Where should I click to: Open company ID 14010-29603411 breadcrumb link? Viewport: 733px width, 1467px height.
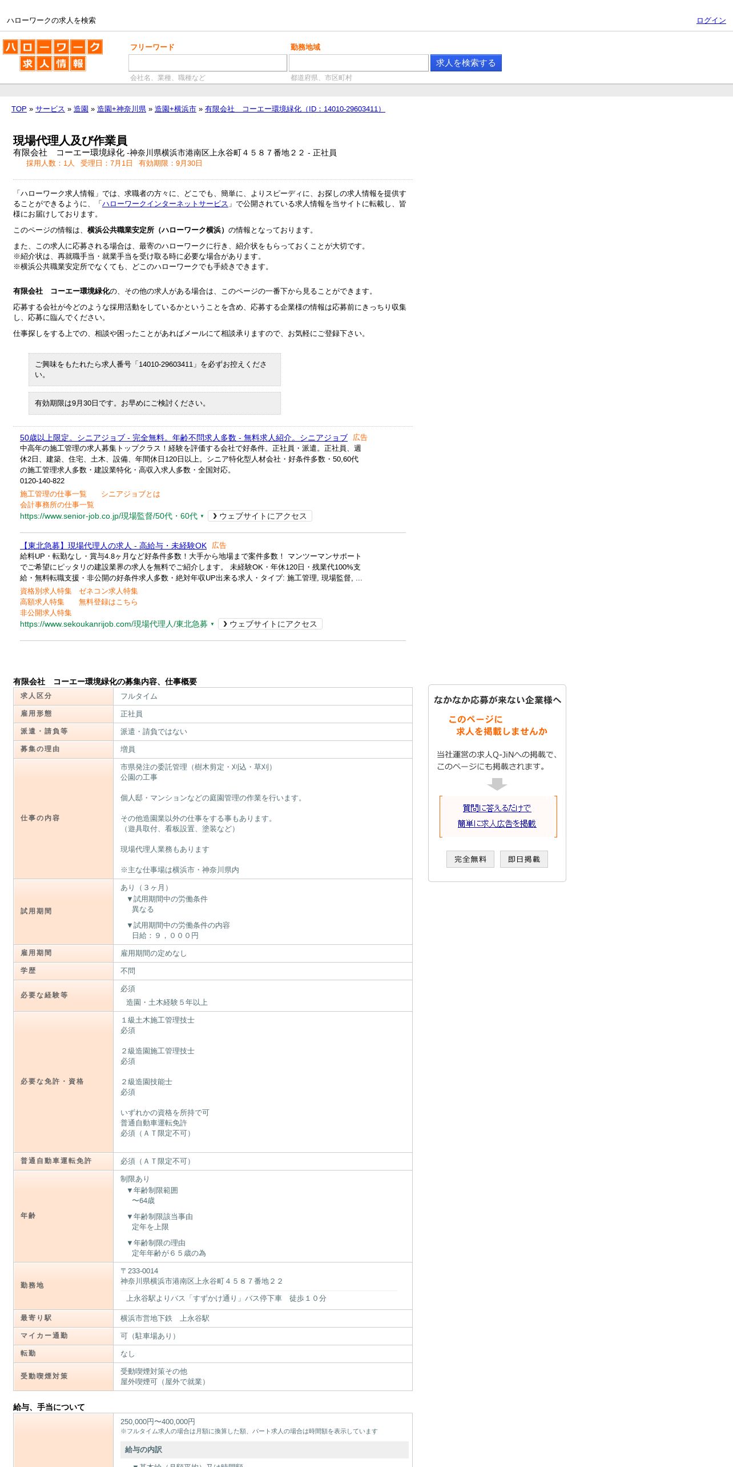[x=295, y=109]
